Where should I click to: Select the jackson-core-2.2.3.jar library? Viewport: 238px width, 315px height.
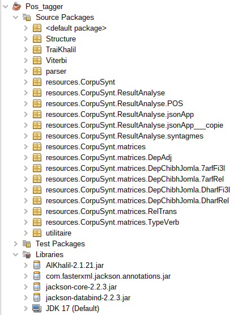[81, 287]
